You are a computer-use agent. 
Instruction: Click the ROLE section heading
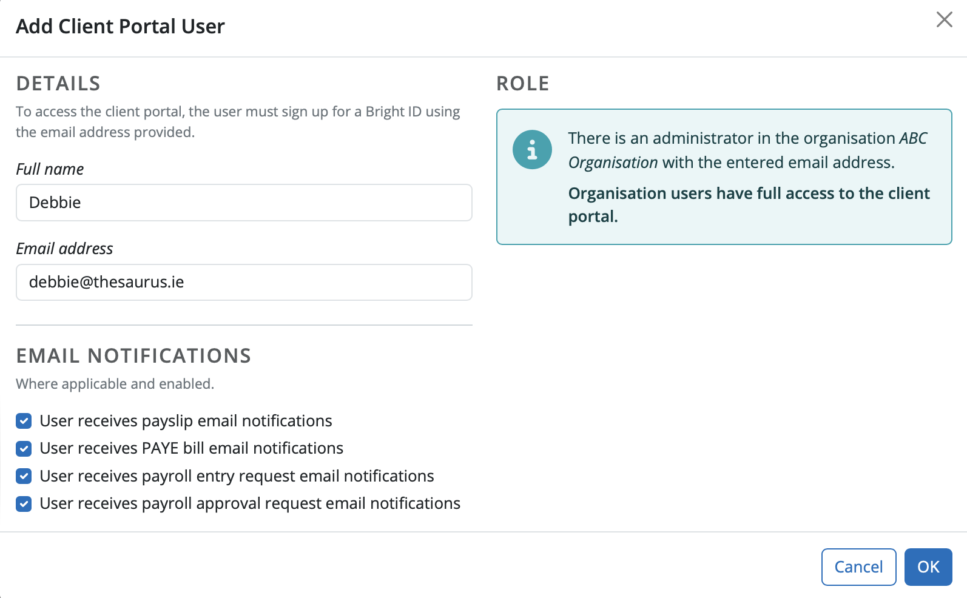click(522, 84)
